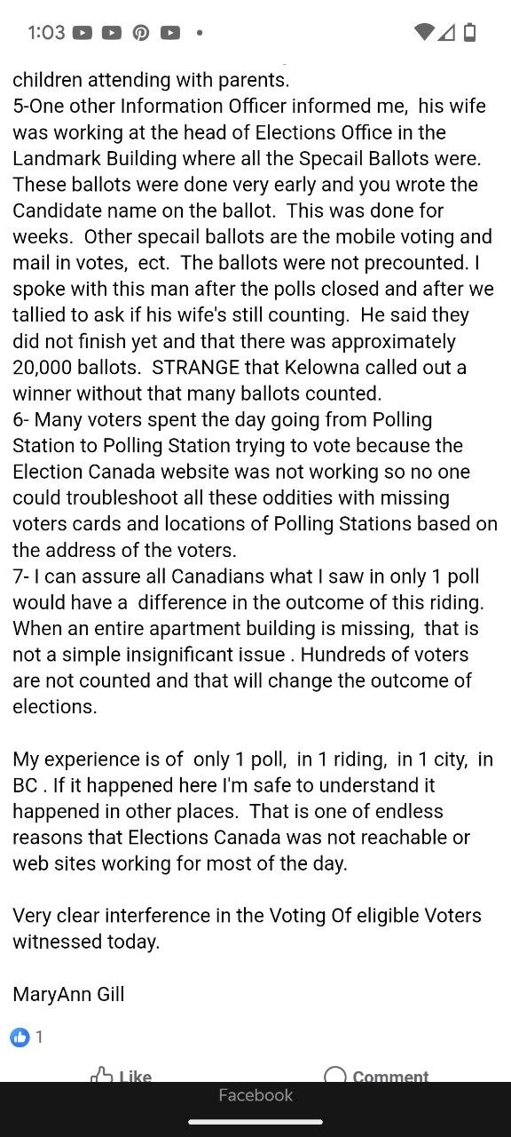Screen dimensions: 511x1137
Task: Tap the YouTube icon right of Pinterest
Action: click(170, 33)
